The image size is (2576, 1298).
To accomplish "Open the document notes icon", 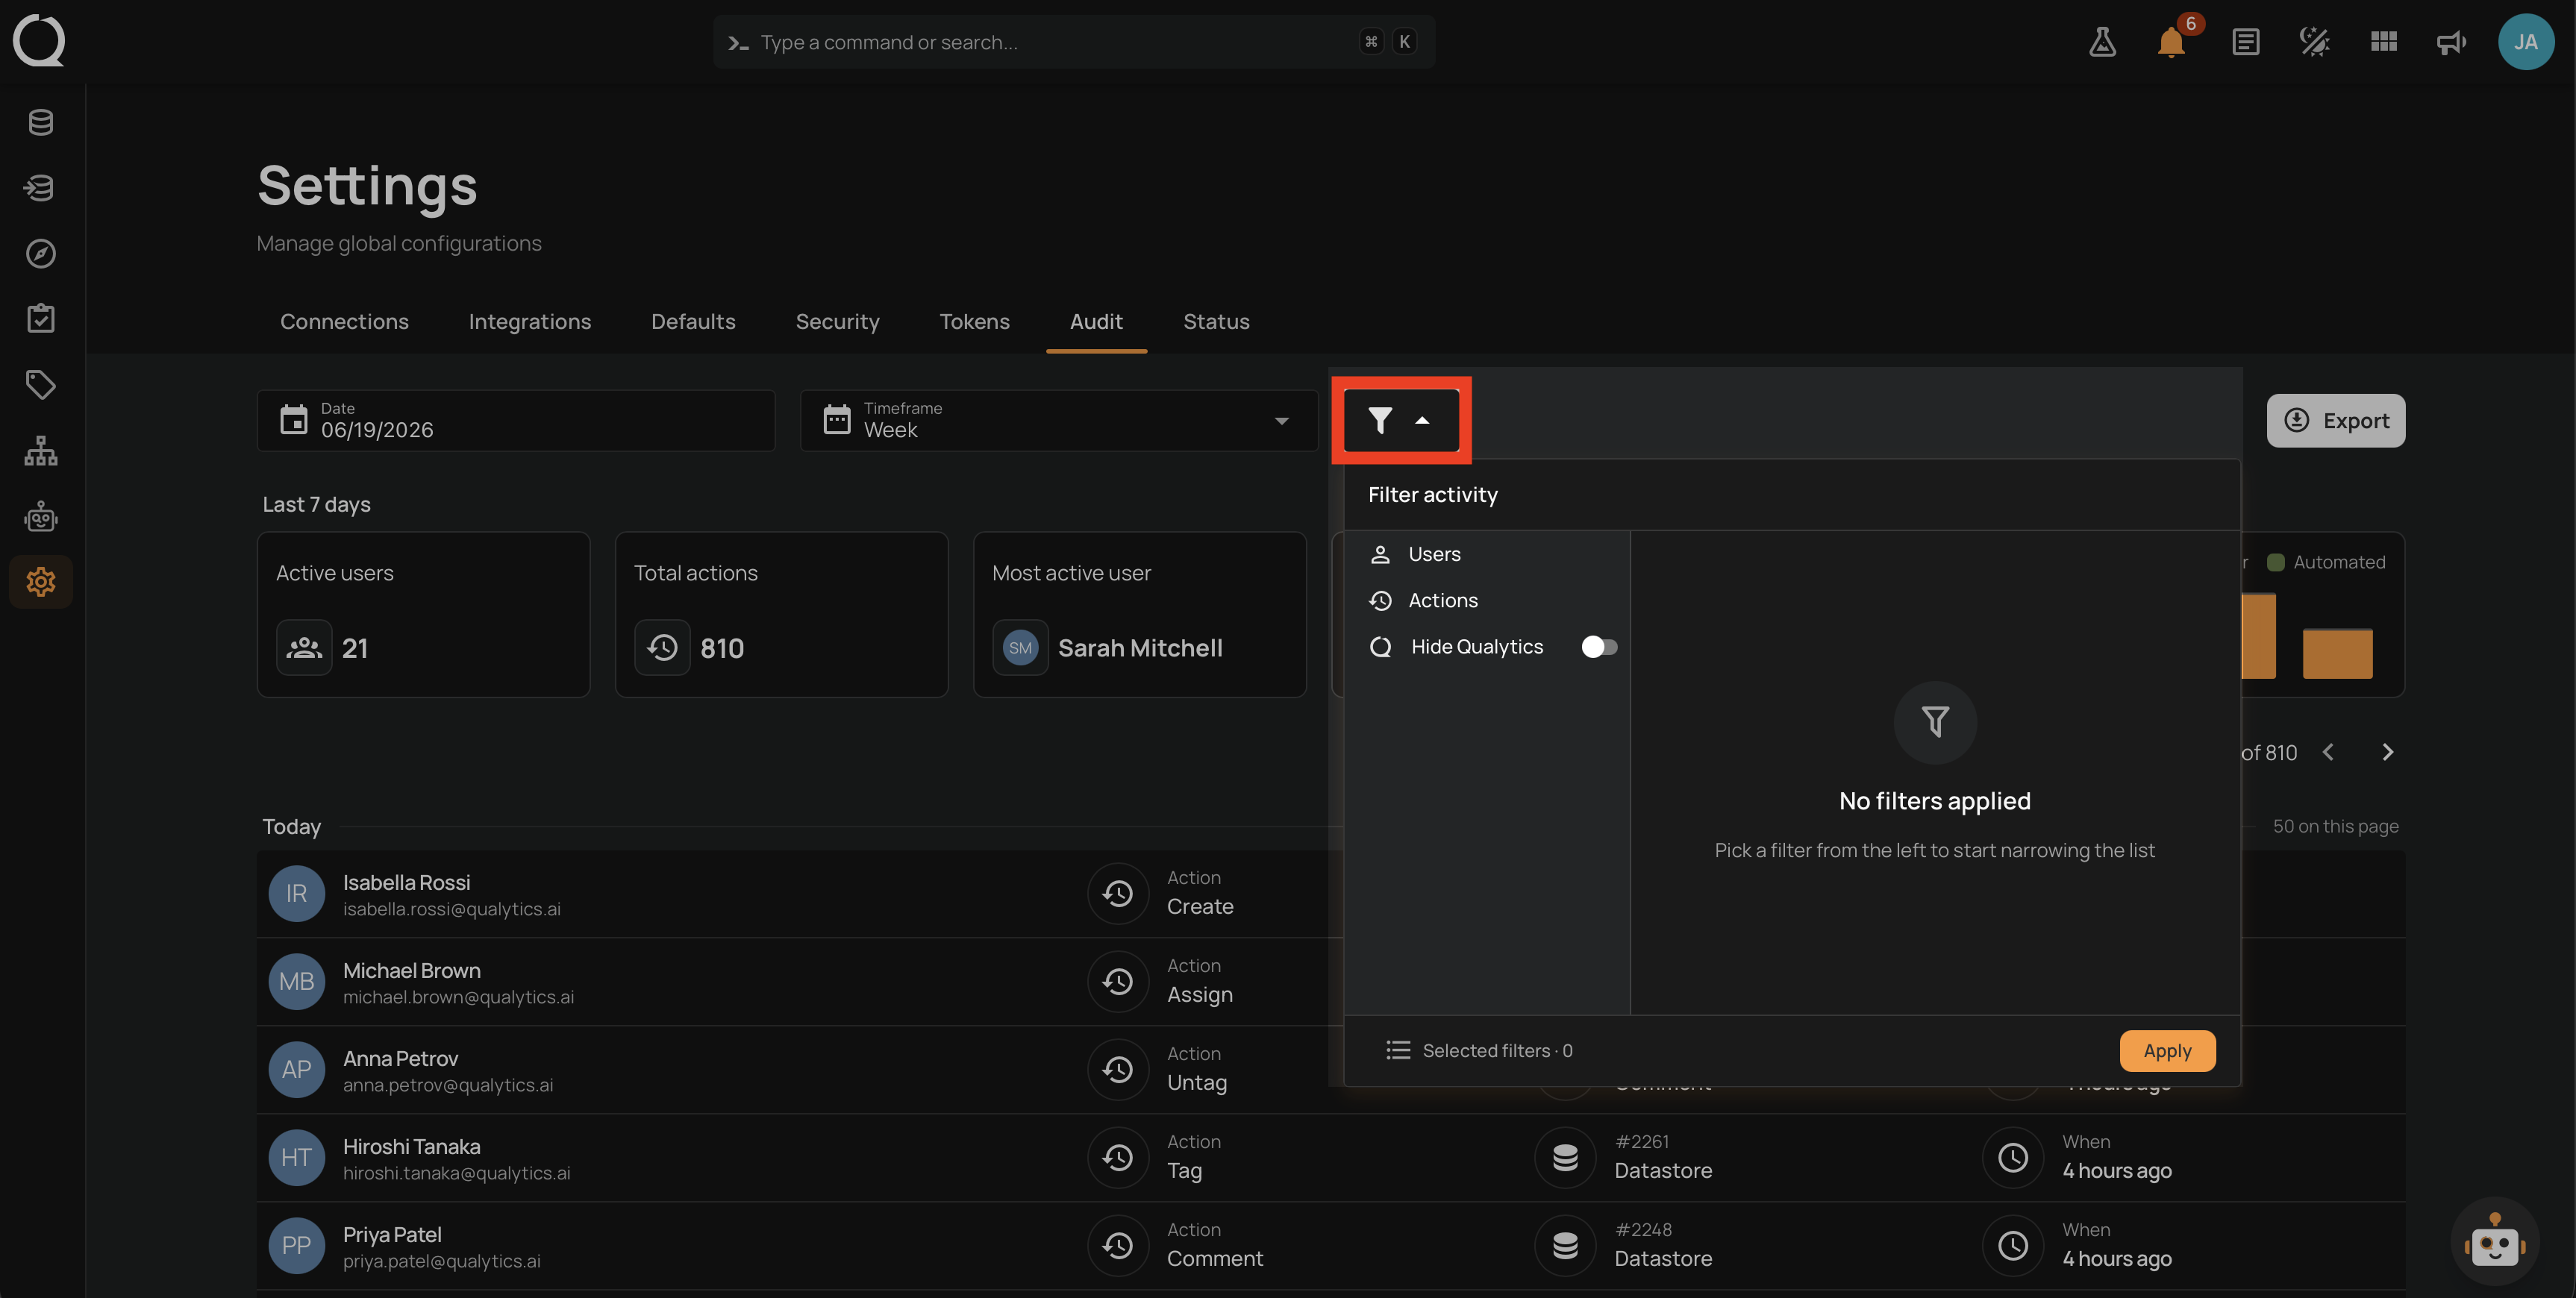I will (2245, 42).
